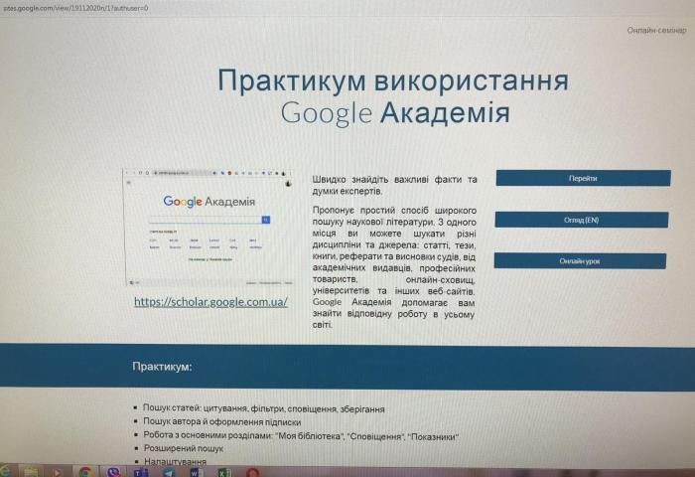
Task: Open Microsoft Teams from the taskbar
Action: coord(140,472)
